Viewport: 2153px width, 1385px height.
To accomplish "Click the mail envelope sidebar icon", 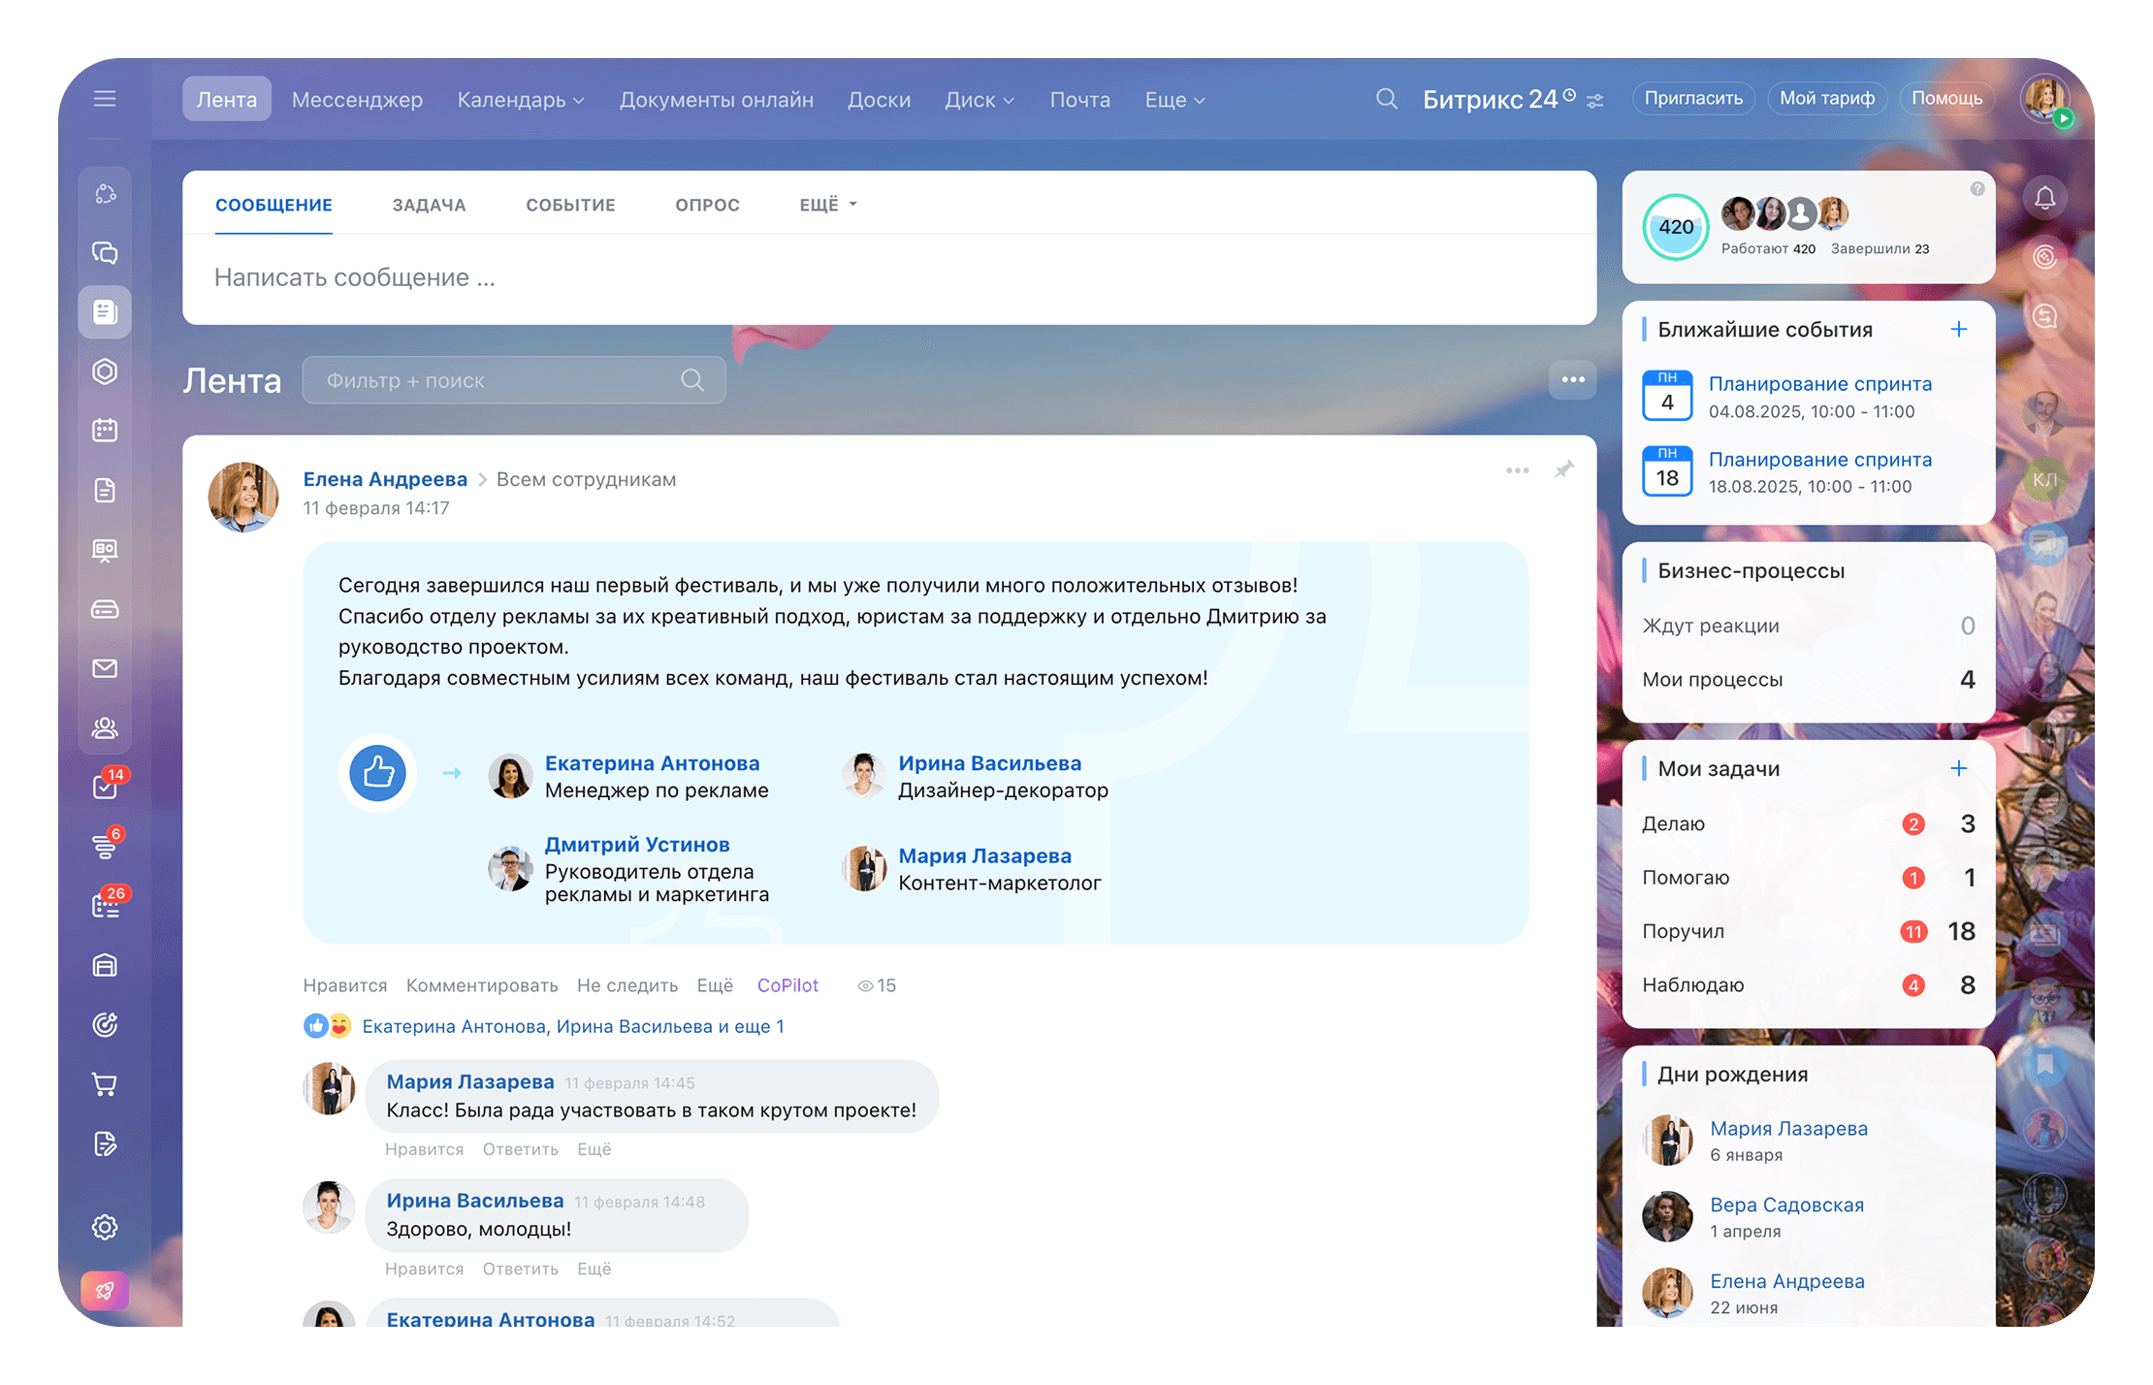I will [x=105, y=668].
